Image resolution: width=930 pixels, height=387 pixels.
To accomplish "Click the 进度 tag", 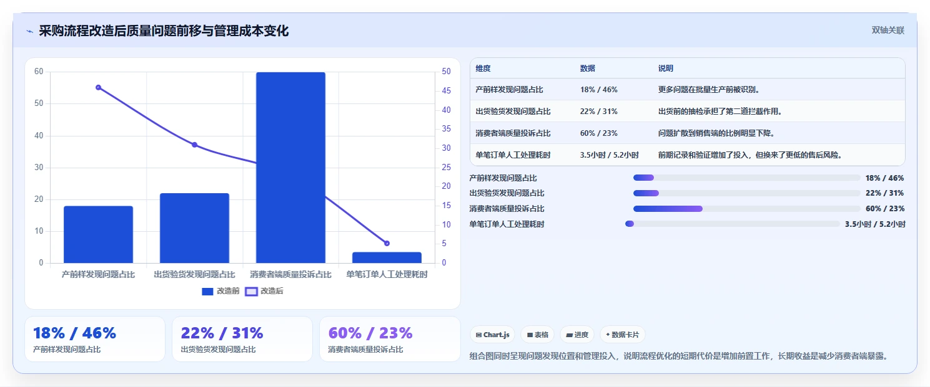I will (x=577, y=335).
